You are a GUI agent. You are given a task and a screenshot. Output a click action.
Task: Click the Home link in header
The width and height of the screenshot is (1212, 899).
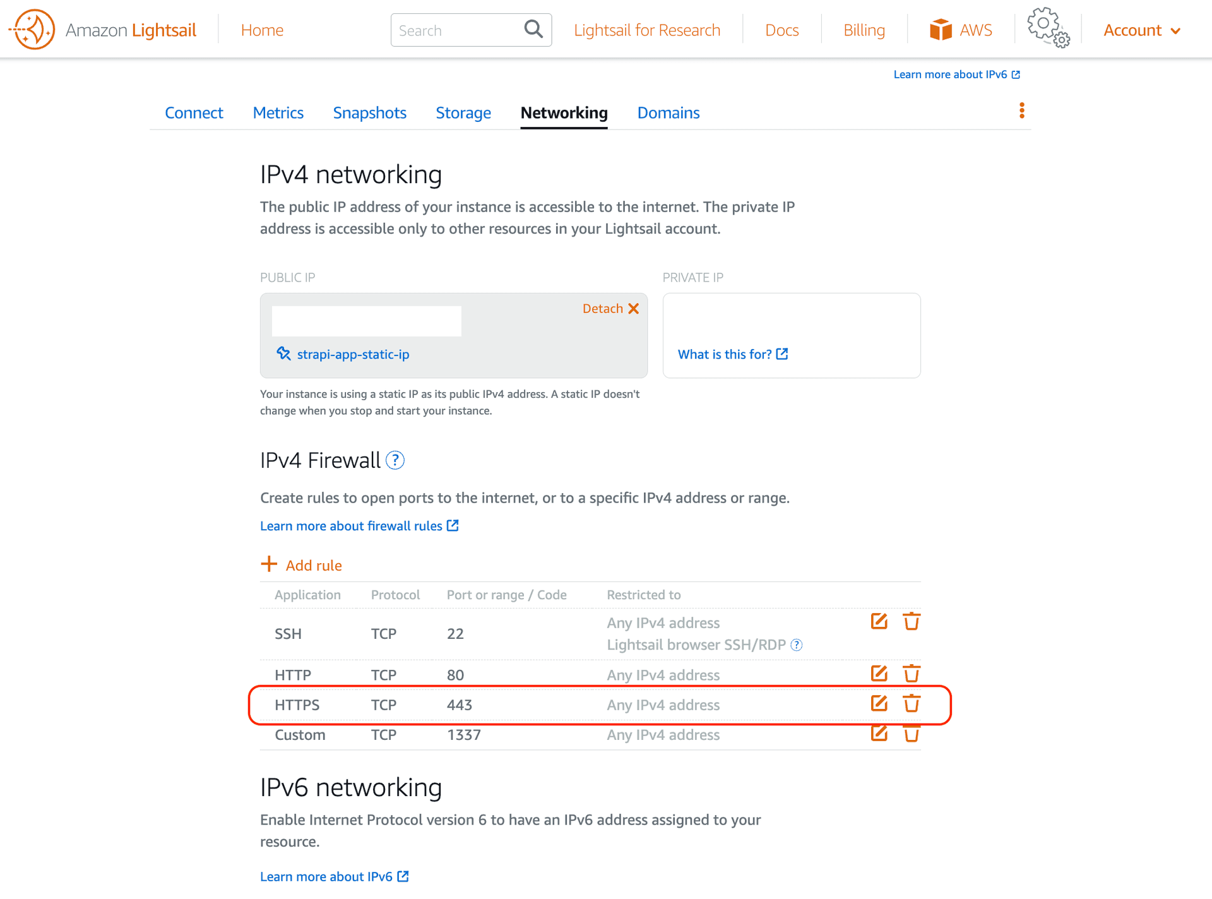coord(262,30)
